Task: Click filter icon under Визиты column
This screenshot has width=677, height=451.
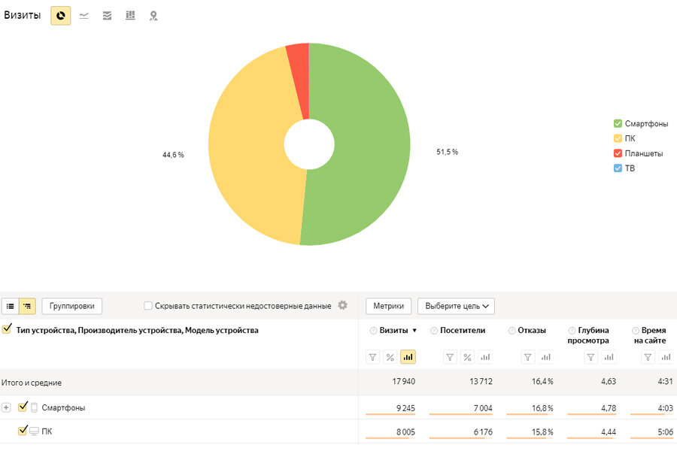Action: click(372, 357)
